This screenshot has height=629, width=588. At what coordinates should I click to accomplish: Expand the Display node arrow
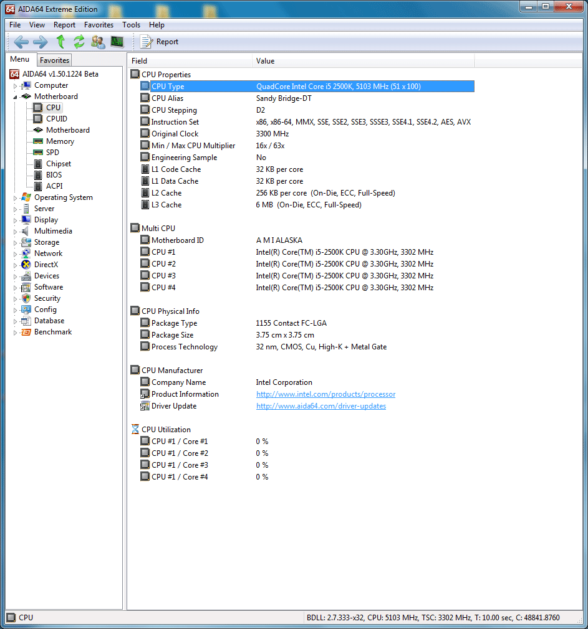pyautogui.click(x=15, y=220)
